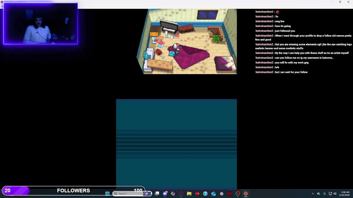
Task: Click the chat message "brb"
Action: pyautogui.click(x=277, y=67)
